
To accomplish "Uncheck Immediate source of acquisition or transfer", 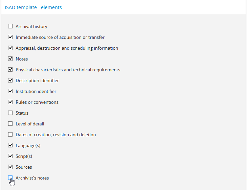I will coord(10,37).
